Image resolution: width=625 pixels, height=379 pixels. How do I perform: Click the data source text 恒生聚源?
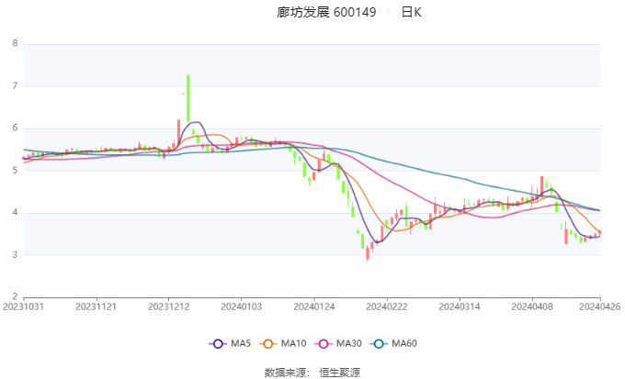(339, 373)
